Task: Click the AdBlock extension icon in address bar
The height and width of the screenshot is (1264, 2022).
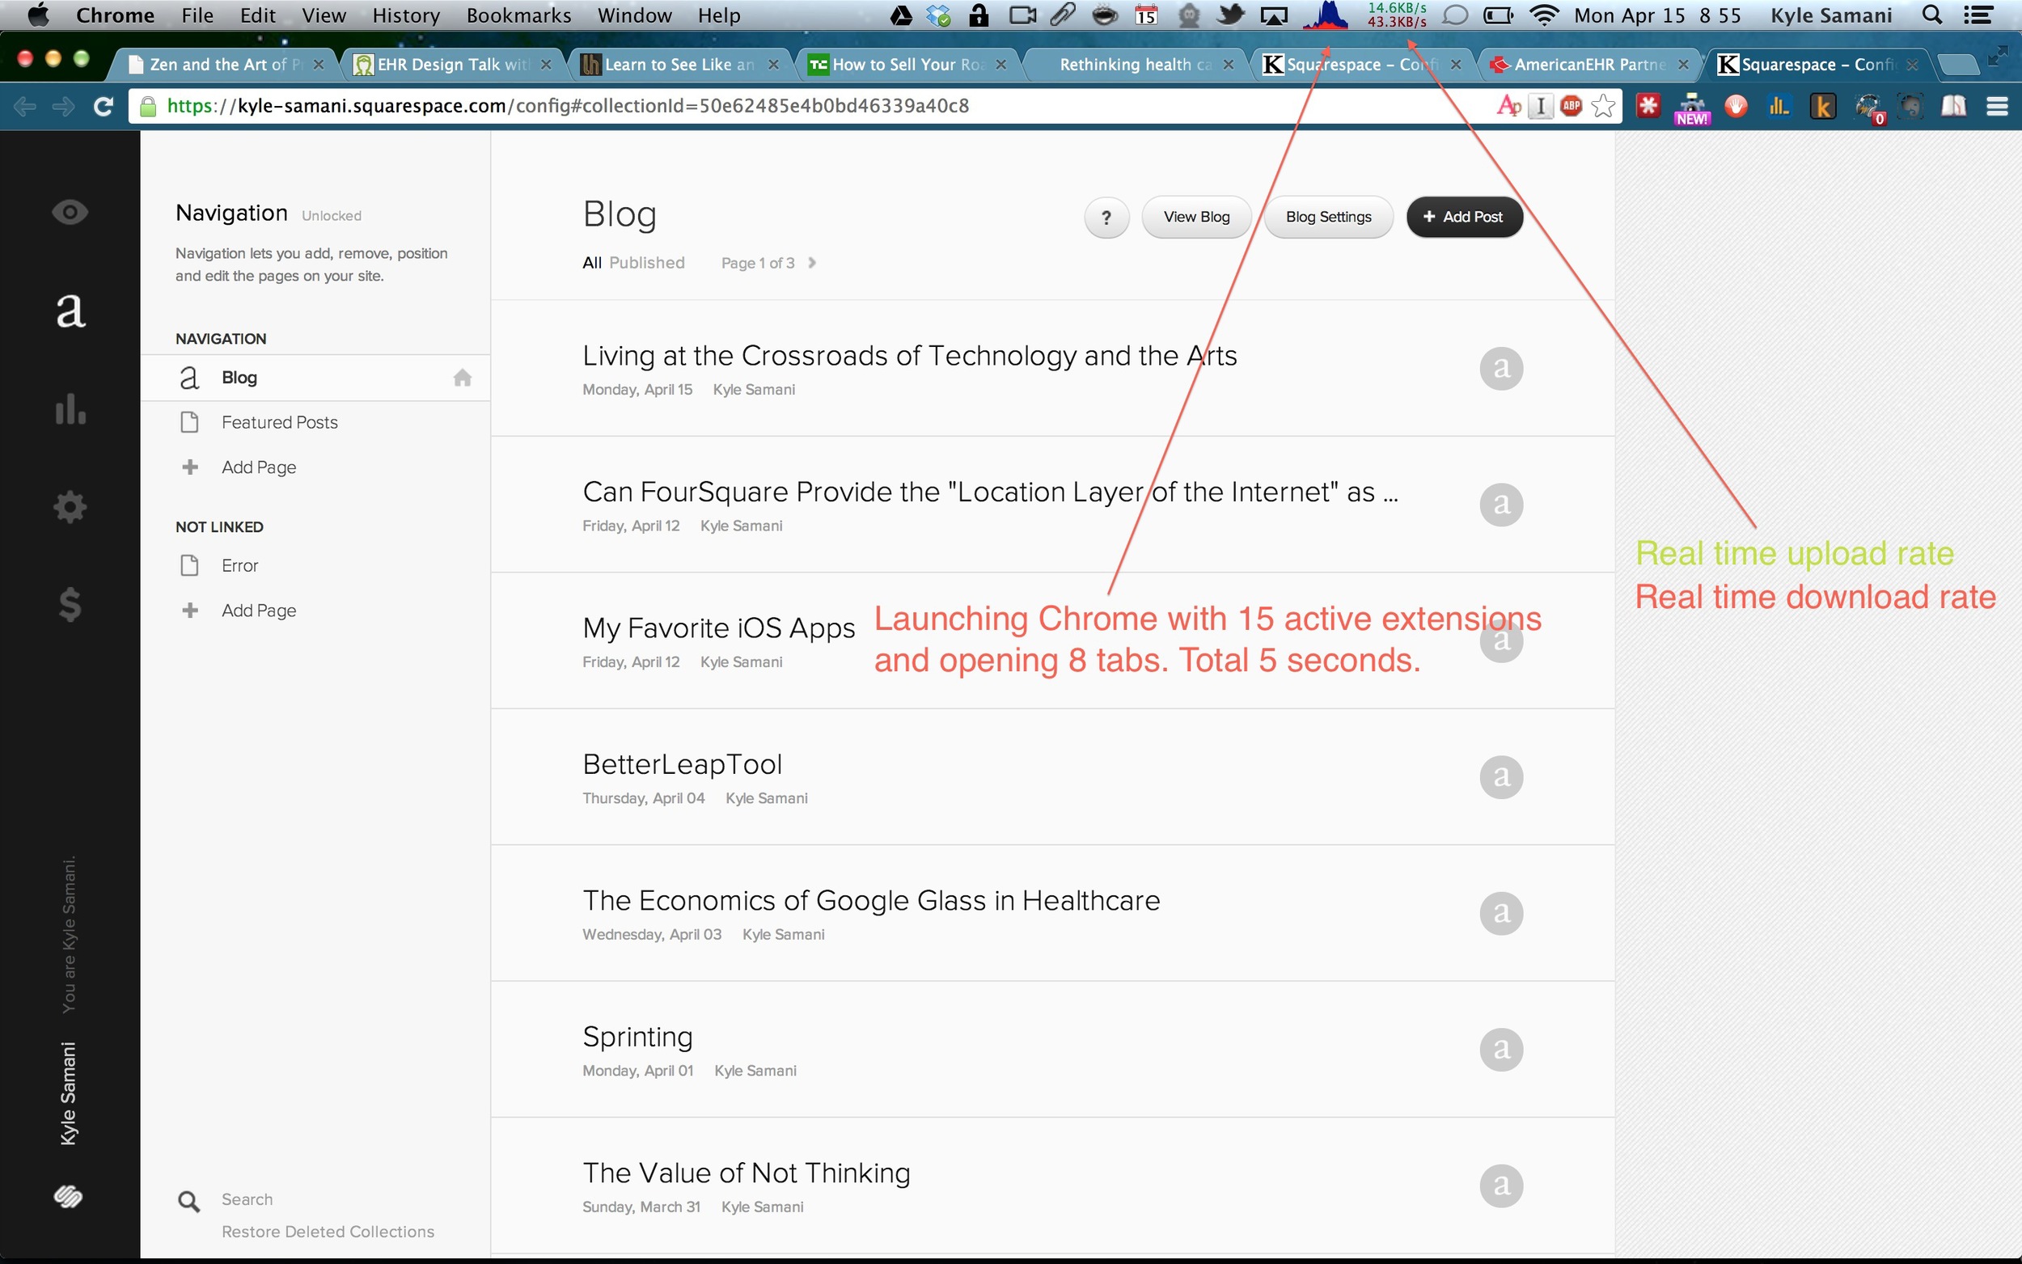Action: pos(1571,106)
